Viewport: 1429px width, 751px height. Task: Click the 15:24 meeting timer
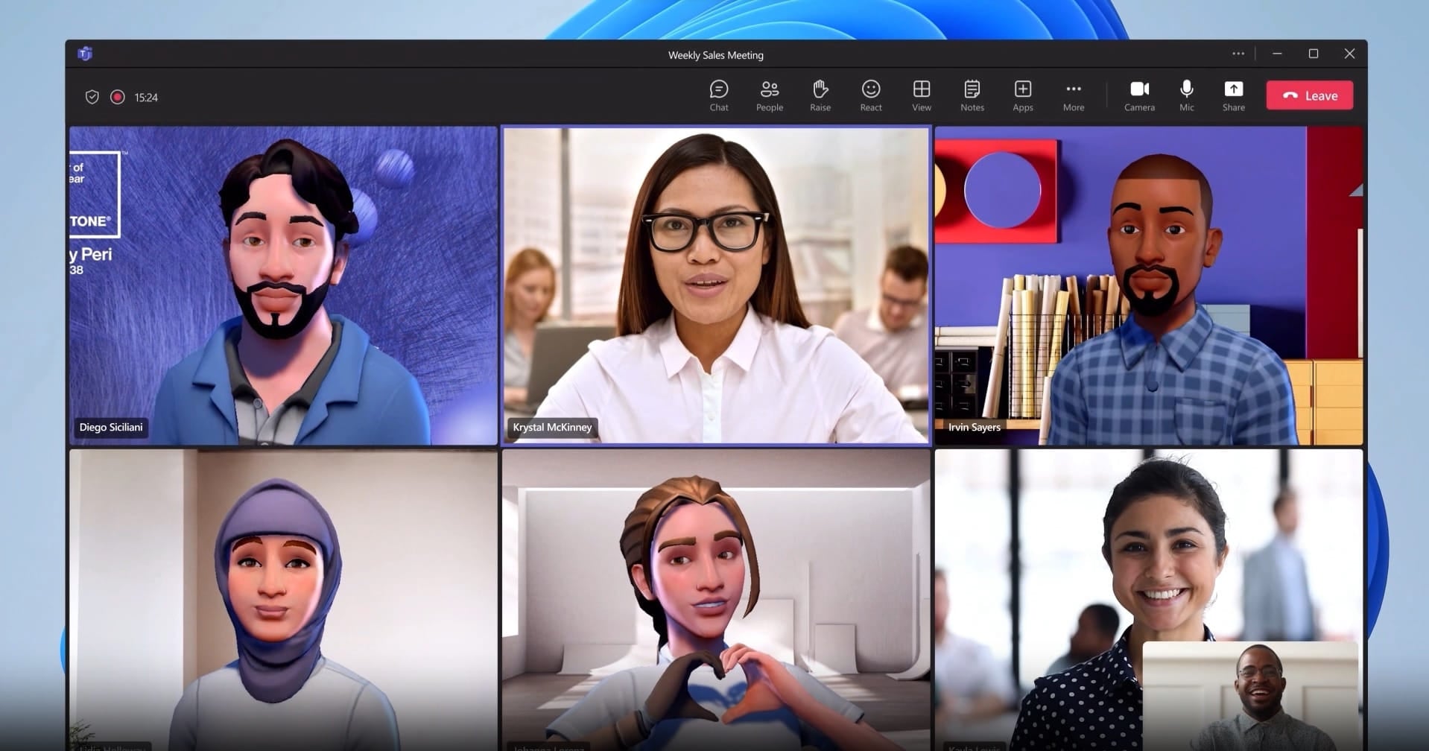pyautogui.click(x=146, y=97)
